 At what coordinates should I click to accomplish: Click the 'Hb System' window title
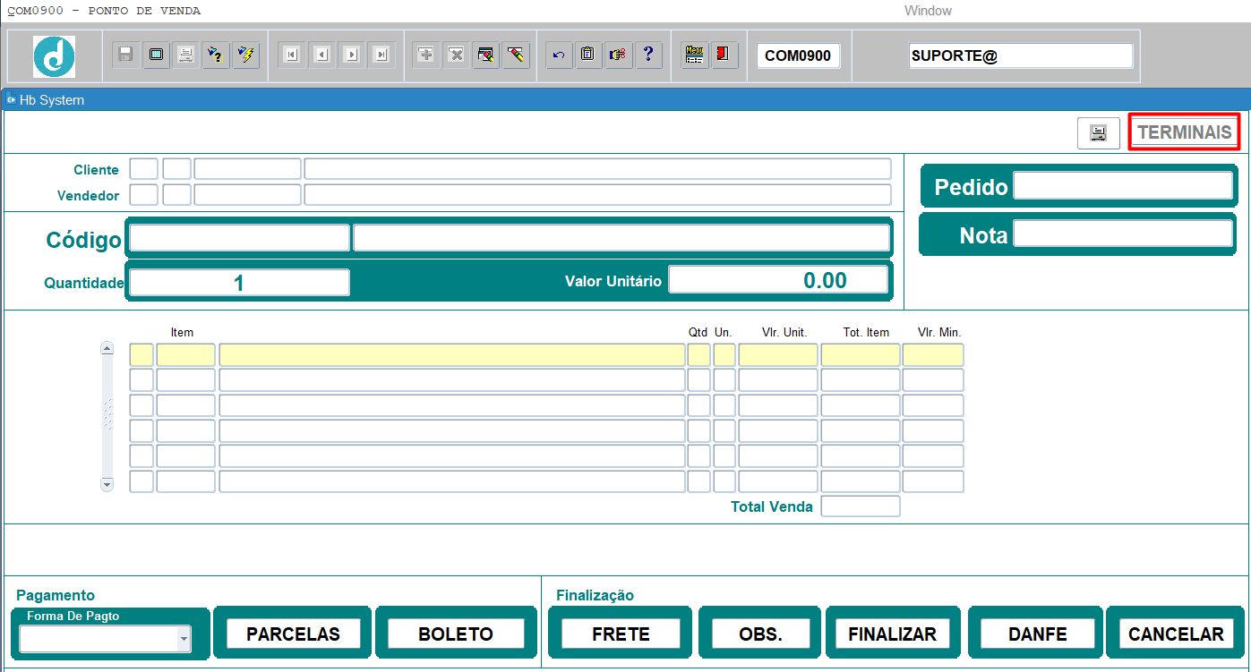pos(52,100)
